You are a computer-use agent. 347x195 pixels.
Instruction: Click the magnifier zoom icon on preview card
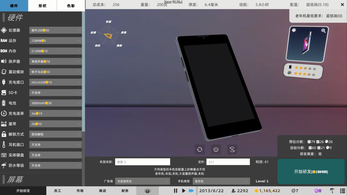(323, 31)
